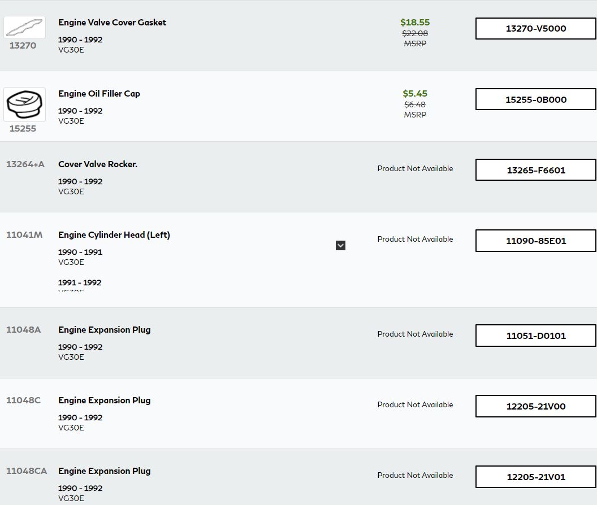The width and height of the screenshot is (597, 505).
Task: Click the 11041M diagram reference code
Action: point(24,235)
